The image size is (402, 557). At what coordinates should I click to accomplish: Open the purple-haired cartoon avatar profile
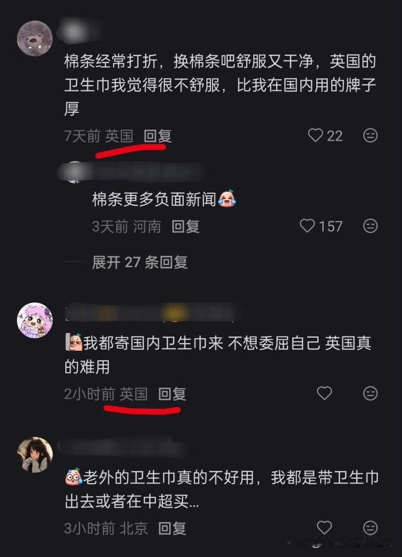click(35, 320)
